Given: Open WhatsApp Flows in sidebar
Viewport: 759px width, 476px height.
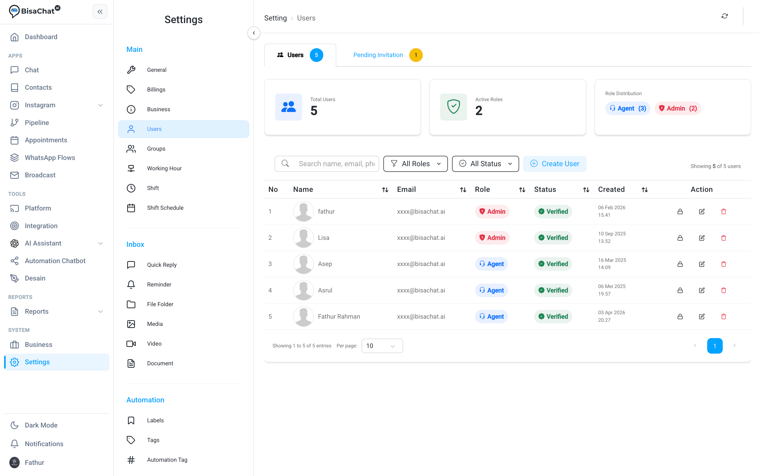Looking at the screenshot, I should 57,157.
